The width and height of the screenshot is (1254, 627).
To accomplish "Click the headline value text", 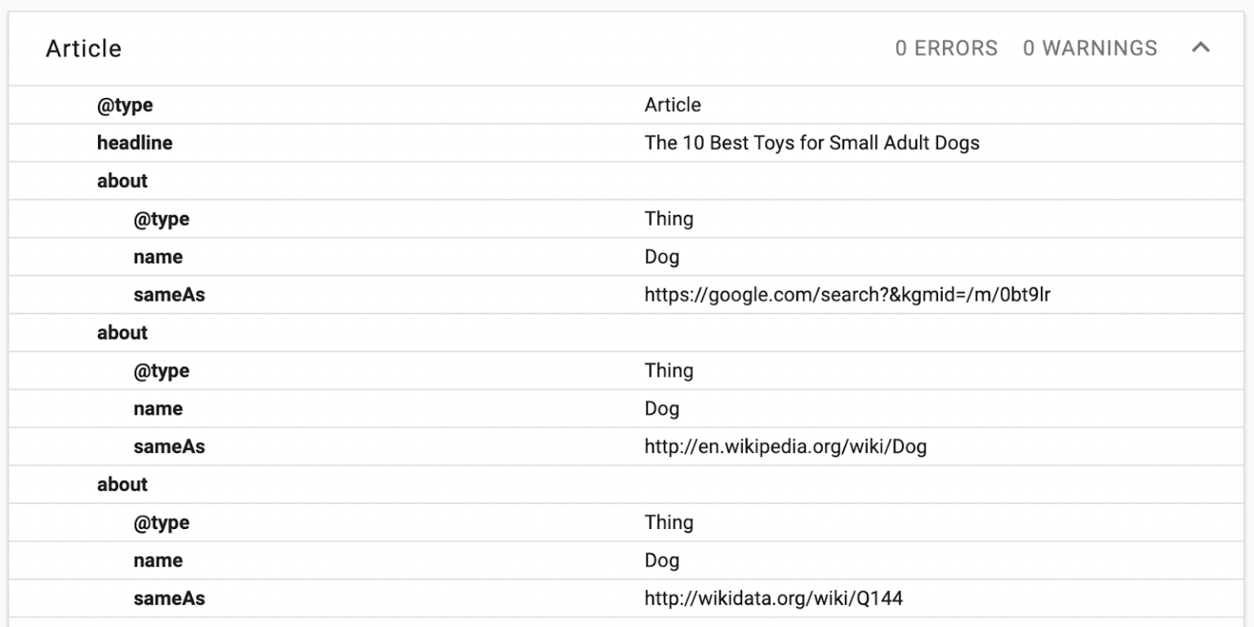I will 812,143.
